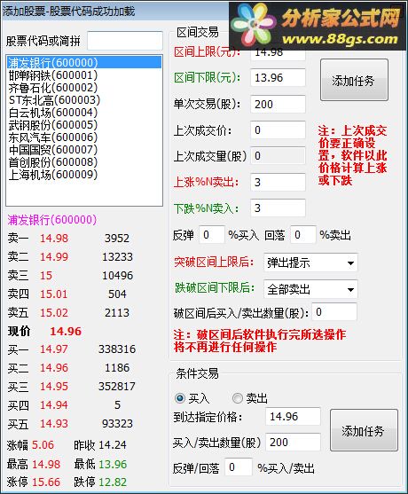Pick 上海机场(600009) from the list
Viewport: 408px width, 494px height.
point(53,174)
